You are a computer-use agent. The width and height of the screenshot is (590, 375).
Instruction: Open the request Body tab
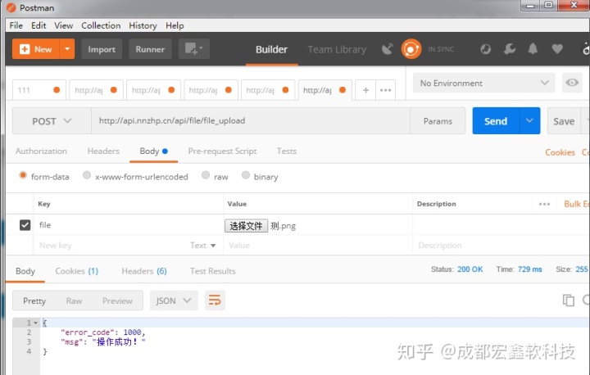(153, 151)
